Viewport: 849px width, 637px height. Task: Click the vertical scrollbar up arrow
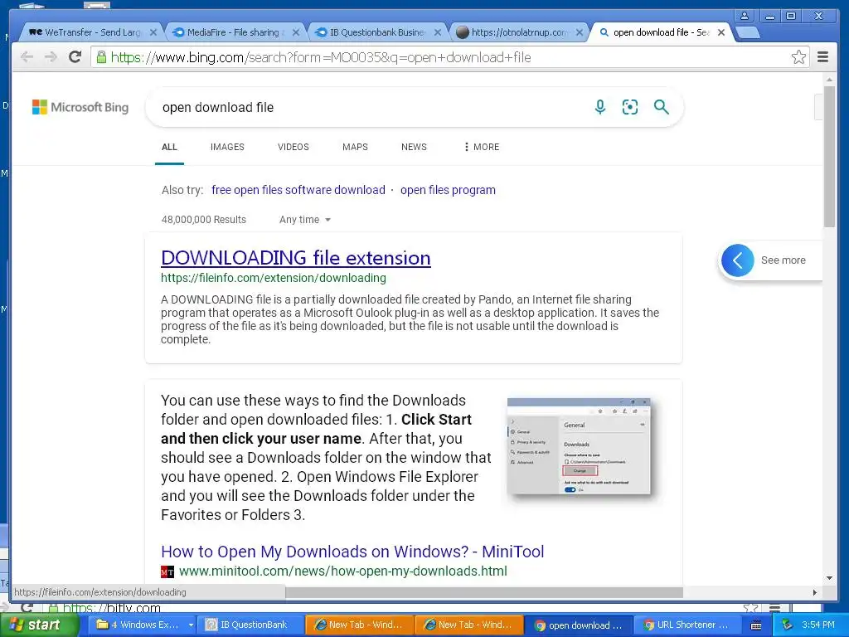click(x=829, y=80)
